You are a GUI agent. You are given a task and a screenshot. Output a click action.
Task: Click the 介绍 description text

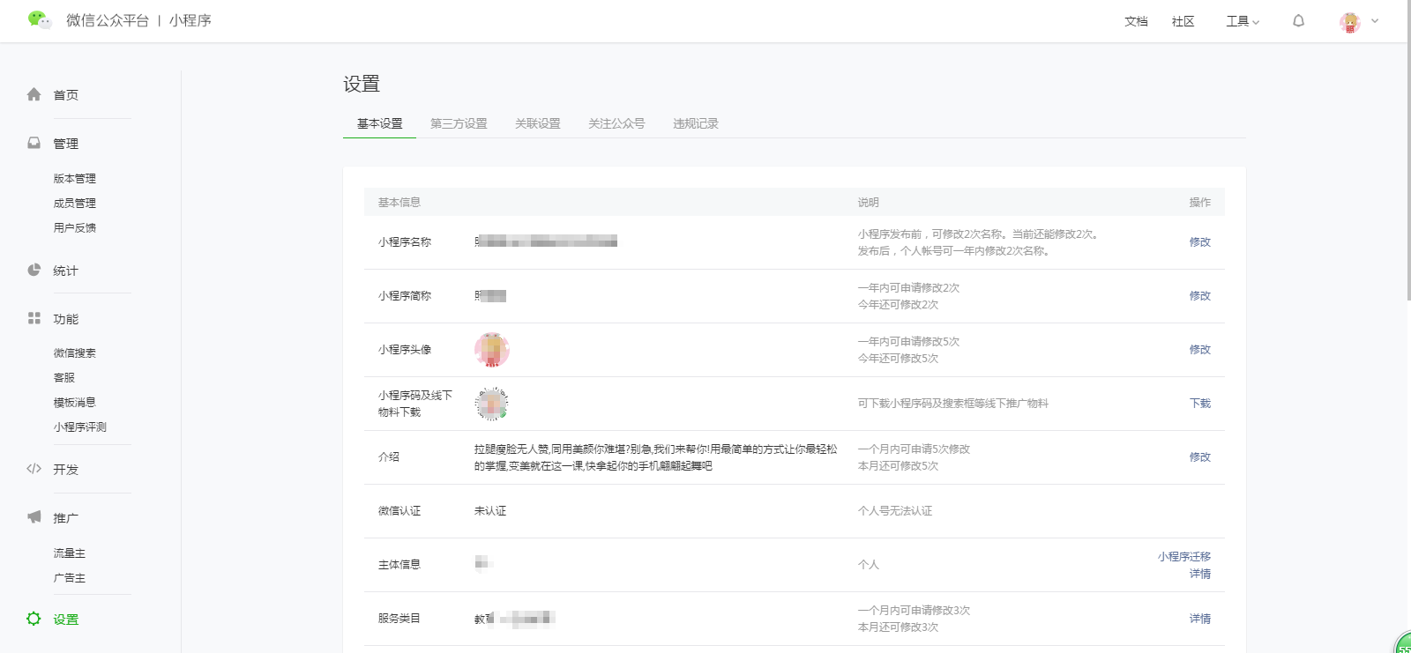[x=656, y=457]
